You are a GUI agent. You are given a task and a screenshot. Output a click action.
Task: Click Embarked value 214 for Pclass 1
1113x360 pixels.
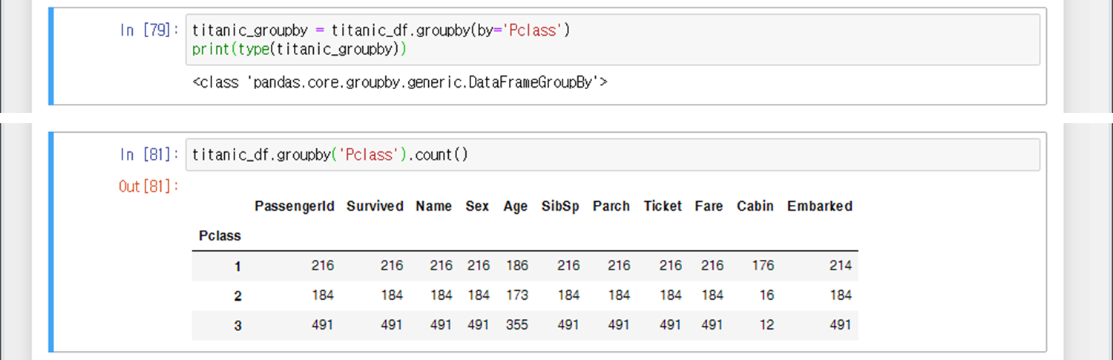pyautogui.click(x=840, y=266)
